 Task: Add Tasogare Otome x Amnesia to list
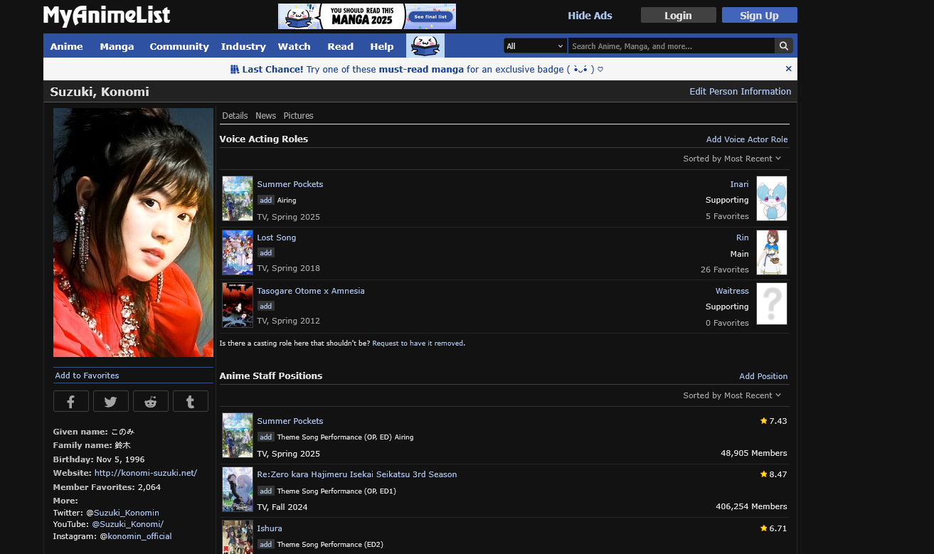click(265, 307)
